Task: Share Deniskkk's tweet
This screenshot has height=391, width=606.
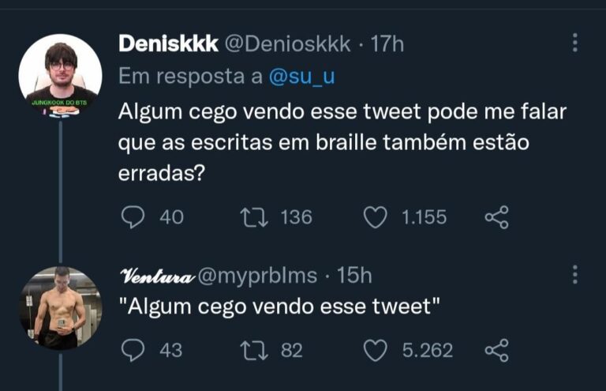Action: pos(496,216)
